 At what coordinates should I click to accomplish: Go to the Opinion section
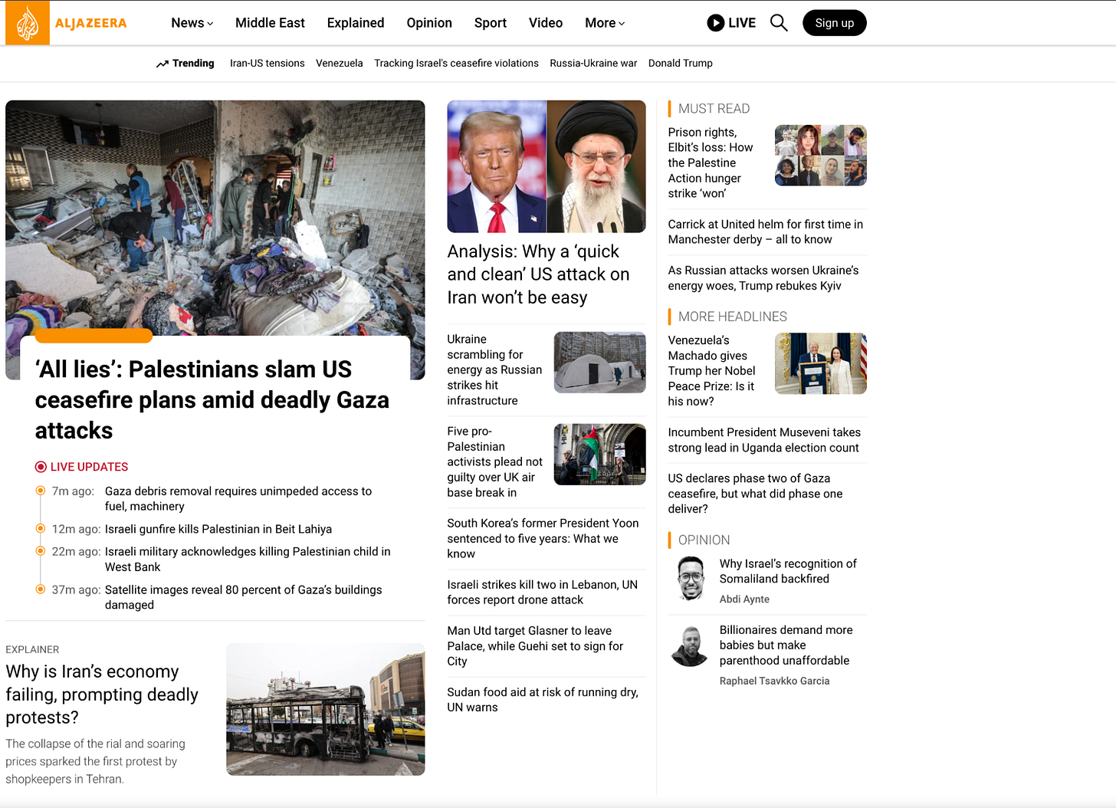[x=429, y=23]
